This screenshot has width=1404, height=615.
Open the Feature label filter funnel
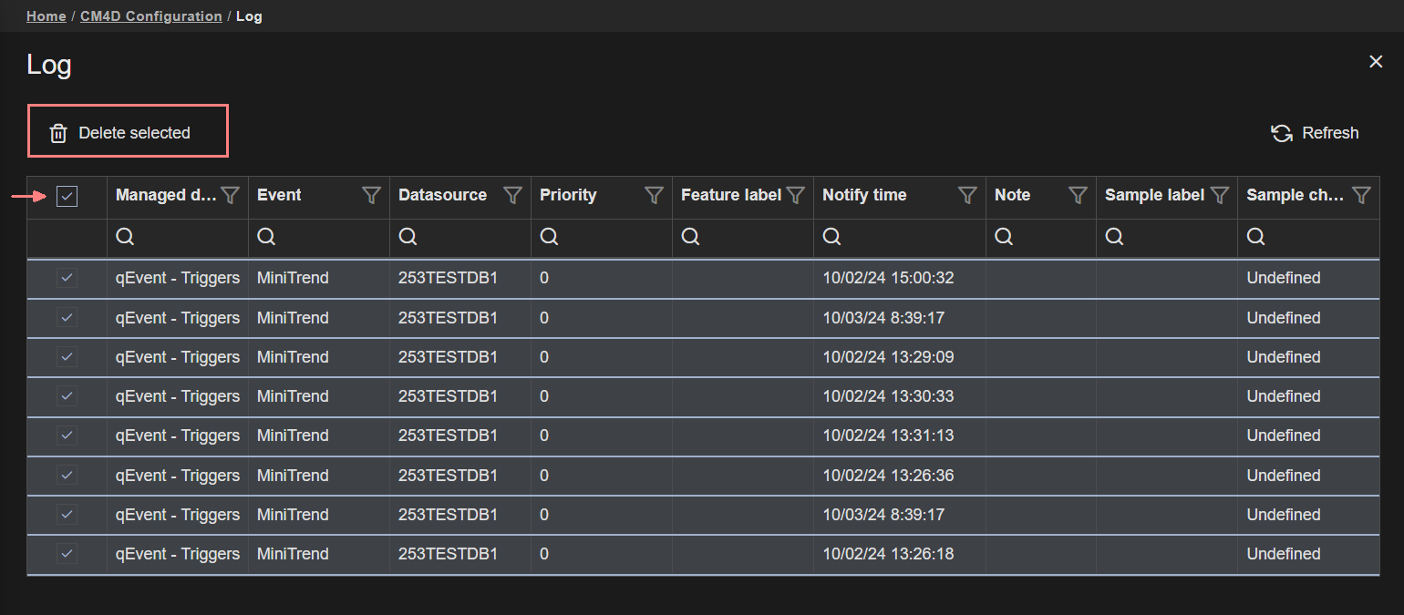pos(795,195)
